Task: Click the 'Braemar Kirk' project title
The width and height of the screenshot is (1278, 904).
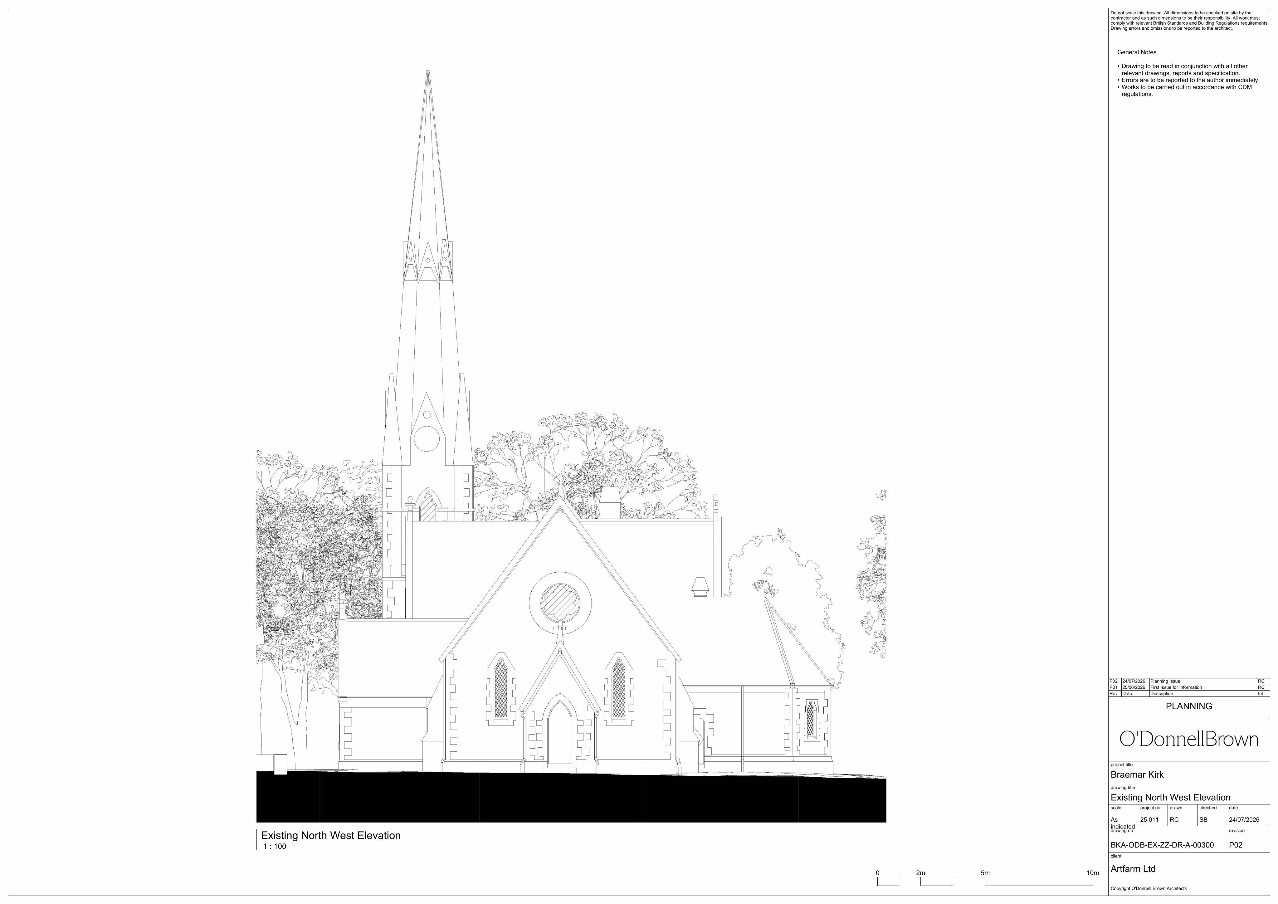Action: pyautogui.click(x=1137, y=775)
